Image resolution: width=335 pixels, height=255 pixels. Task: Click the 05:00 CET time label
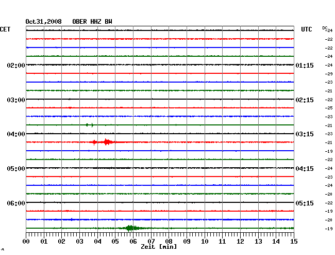16,169
